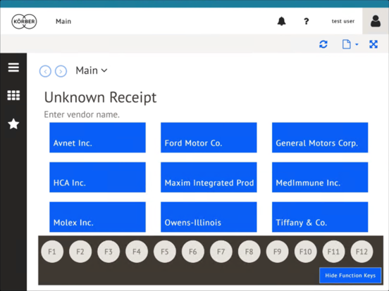Choose vendor Avnet Inc.
Viewport: 389px width, 291px height.
pyautogui.click(x=97, y=138)
